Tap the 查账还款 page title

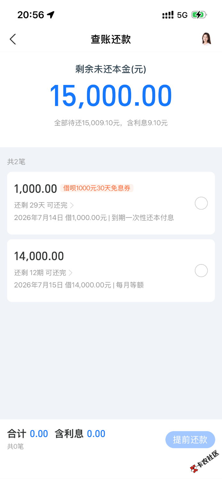pyautogui.click(x=111, y=39)
